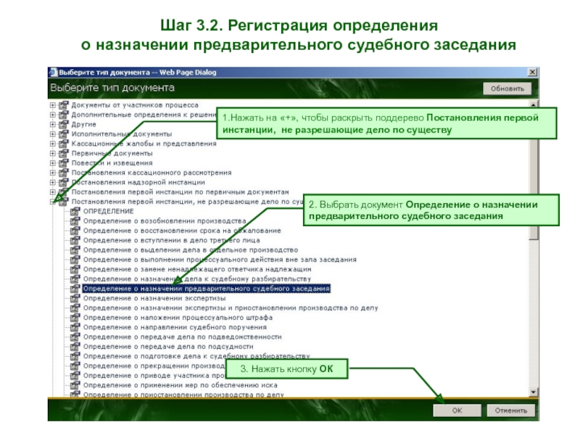
Task: Click the document icon beside ОПРЕДЕЛЕНИЕ
Action: [75, 211]
